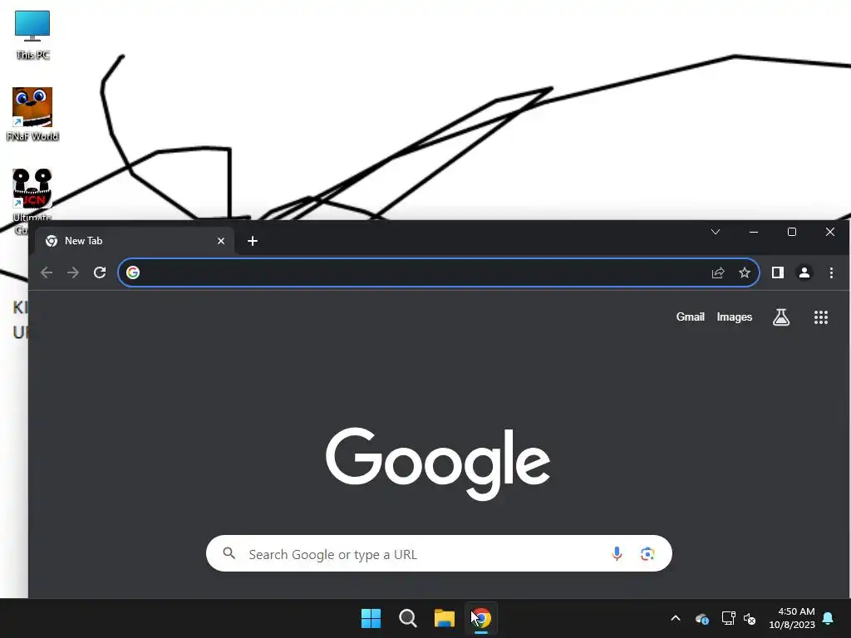Open the Gmail link
This screenshot has height=638, width=851.
(690, 317)
